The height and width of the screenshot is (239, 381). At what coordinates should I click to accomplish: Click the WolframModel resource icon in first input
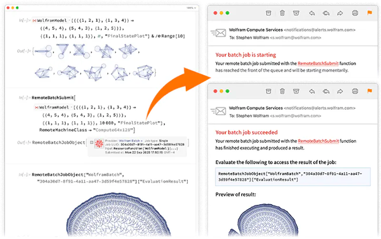click(34, 20)
